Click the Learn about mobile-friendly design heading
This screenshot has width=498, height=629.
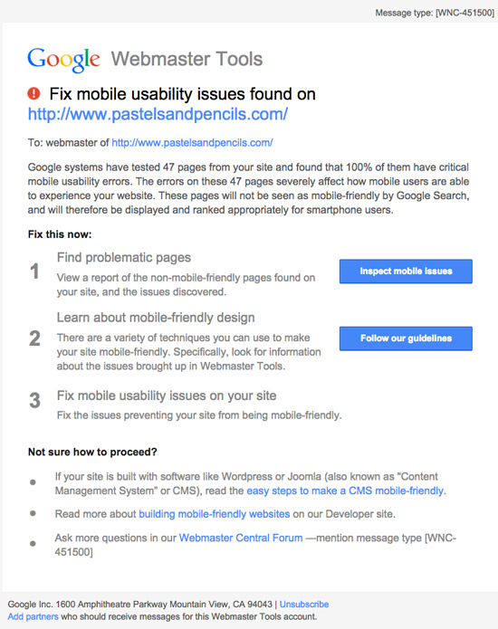click(x=156, y=318)
